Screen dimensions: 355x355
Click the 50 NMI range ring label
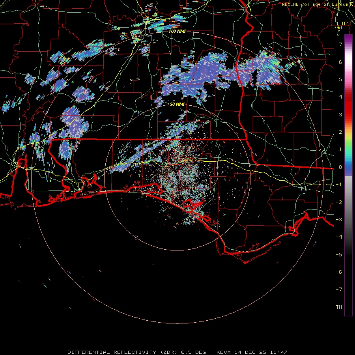[177, 104]
